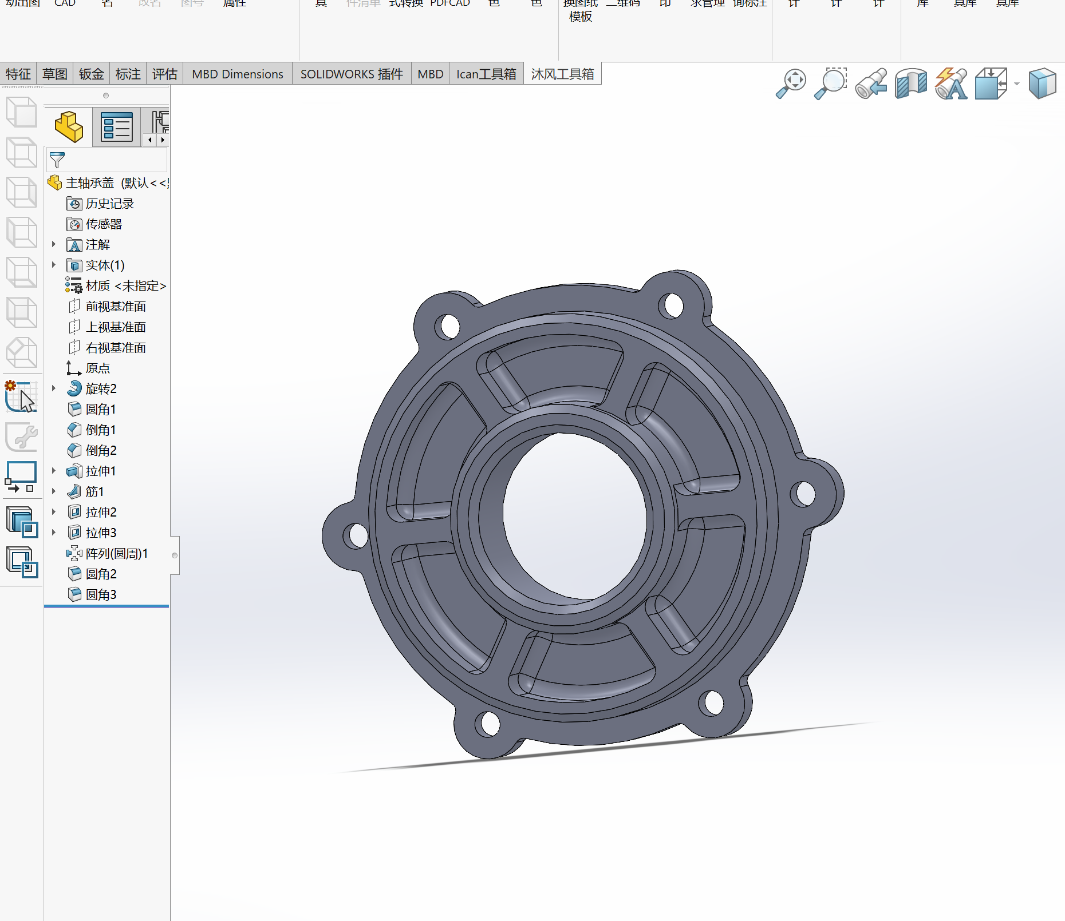Select 前视基准面 plane
1065x921 pixels.
(x=107, y=307)
